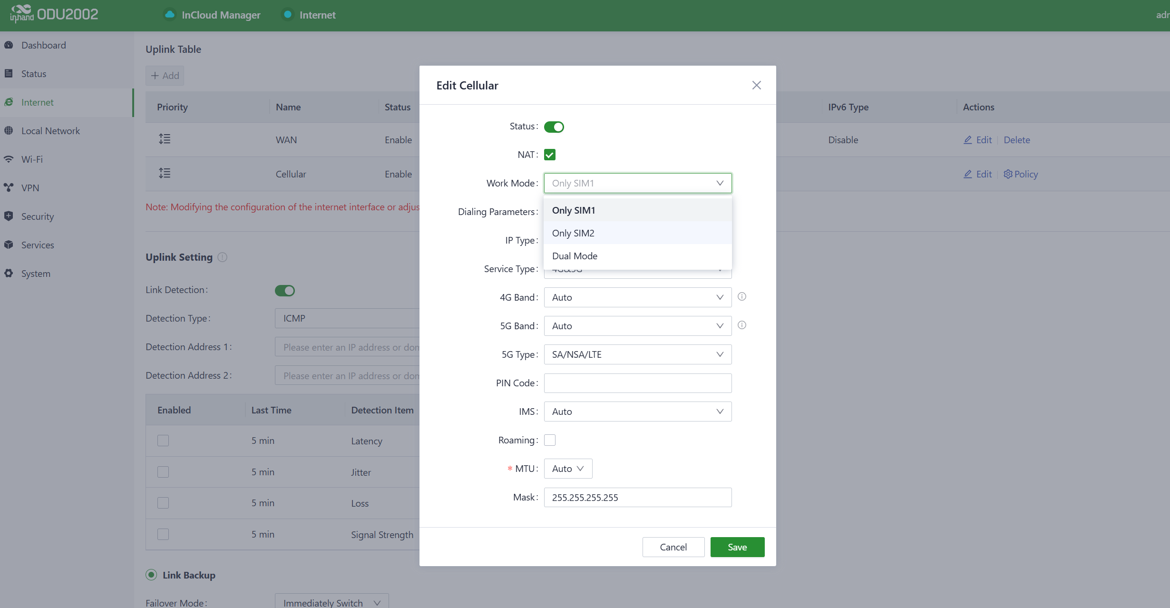Viewport: 1170px width, 608px height.
Task: Click into the PIN Code field
Action: pyautogui.click(x=637, y=383)
